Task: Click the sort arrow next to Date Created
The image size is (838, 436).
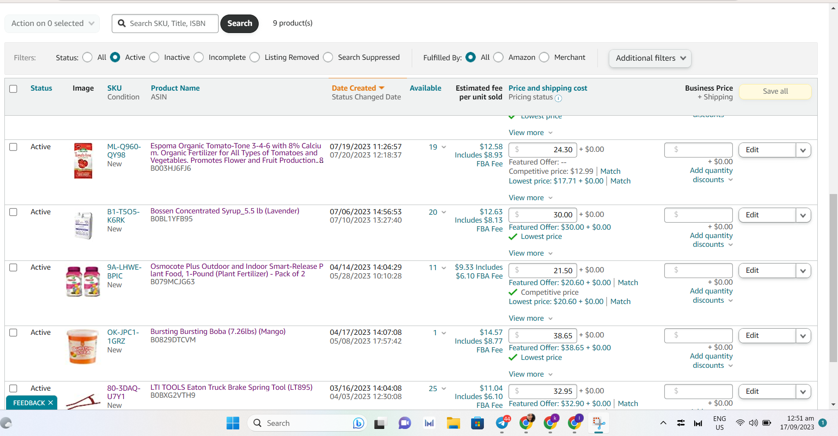Action: 381,88
